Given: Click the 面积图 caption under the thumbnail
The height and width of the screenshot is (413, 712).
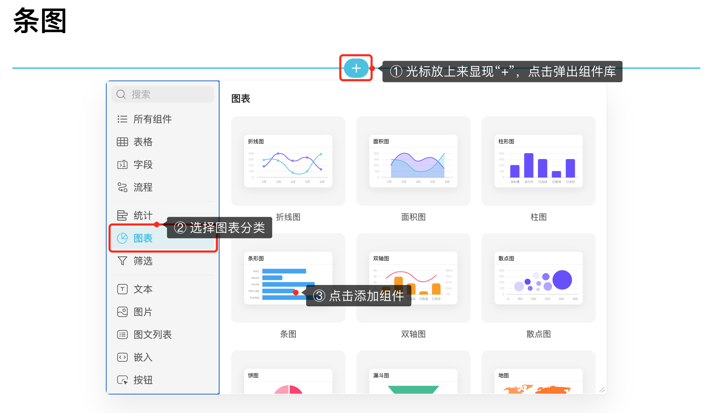Looking at the screenshot, I should pos(413,217).
